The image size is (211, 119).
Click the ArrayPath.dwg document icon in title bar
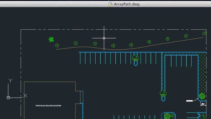[110, 4]
